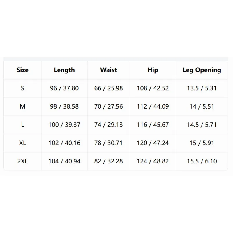233x233 pixels.
Task: Click the 104 / 40.94 length cell
Action: coord(64,161)
